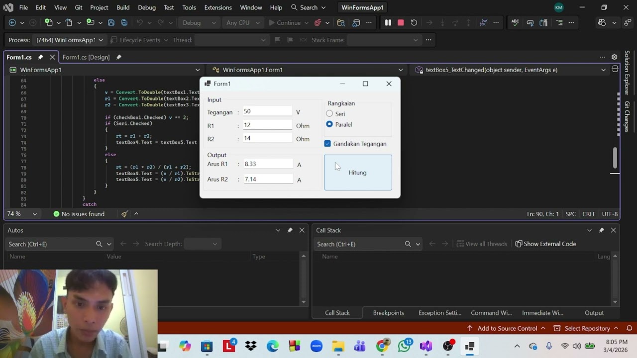637x358 pixels.
Task: Open the Build menu
Action: pyautogui.click(x=123, y=7)
